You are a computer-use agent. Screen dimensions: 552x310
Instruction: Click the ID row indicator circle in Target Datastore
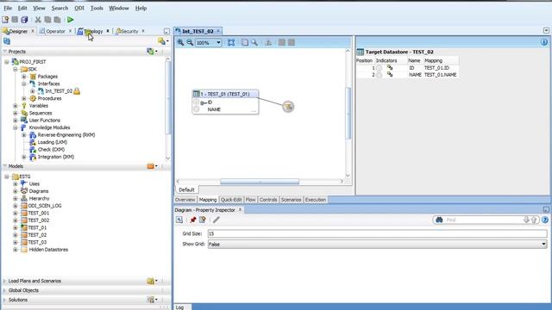pyautogui.click(x=379, y=68)
